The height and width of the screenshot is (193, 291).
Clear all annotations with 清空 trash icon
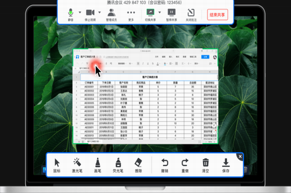click(x=205, y=166)
